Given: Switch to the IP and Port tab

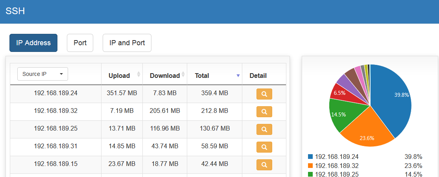Looking at the screenshot, I should tap(127, 43).
